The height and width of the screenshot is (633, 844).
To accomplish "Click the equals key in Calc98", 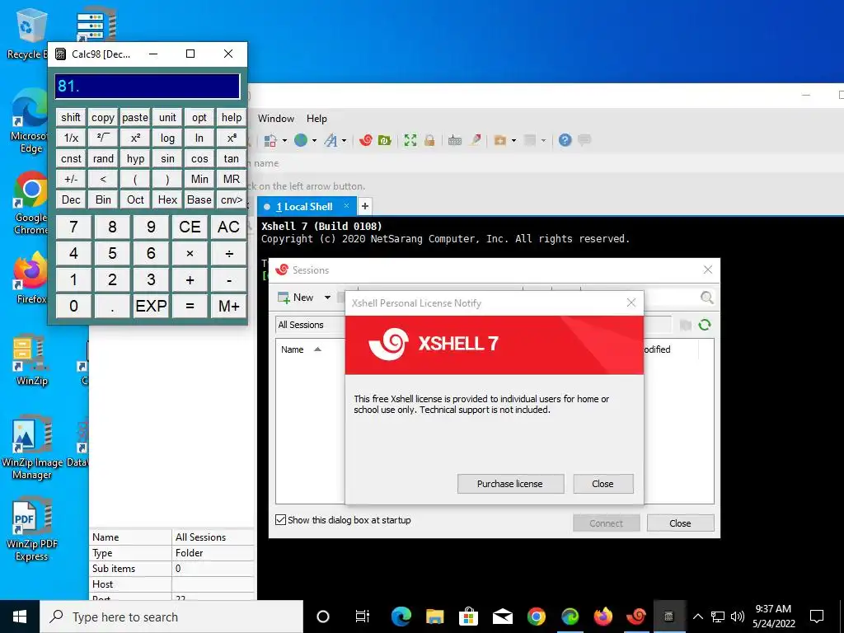I will pyautogui.click(x=190, y=306).
